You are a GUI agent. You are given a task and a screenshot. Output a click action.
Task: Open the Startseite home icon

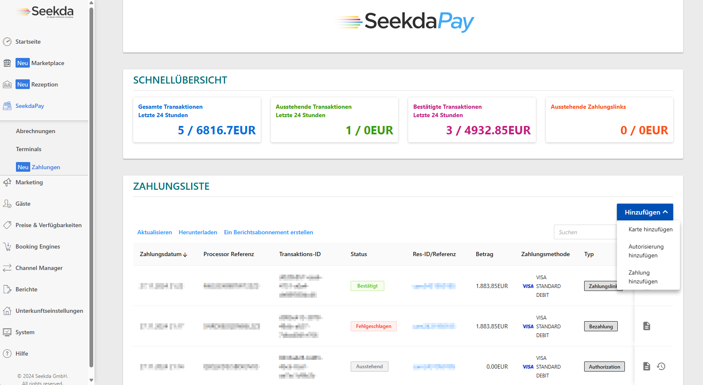(7, 41)
